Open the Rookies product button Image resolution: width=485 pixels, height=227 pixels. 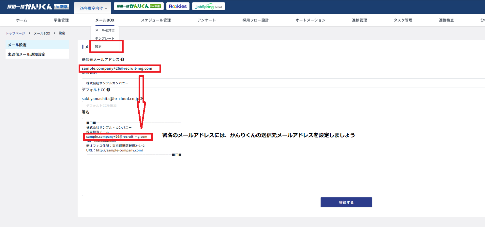[178, 6]
